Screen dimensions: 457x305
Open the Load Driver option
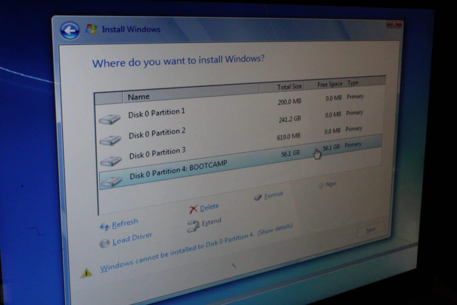[x=132, y=238]
